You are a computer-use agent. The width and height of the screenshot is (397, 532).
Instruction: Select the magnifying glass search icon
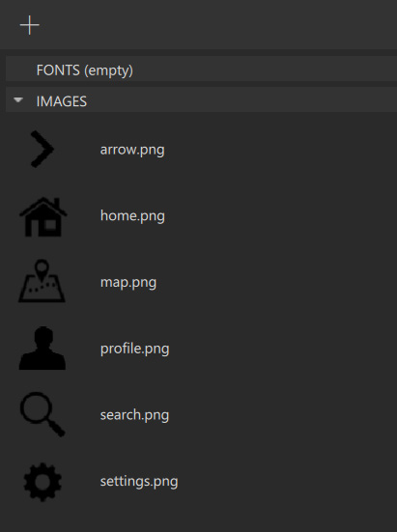[43, 414]
